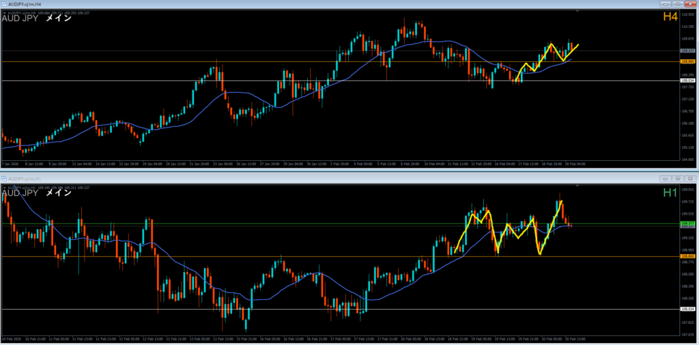This screenshot has width=699, height=345.
Task: Click the H4 chart window title bar icon
Action: [3, 3]
